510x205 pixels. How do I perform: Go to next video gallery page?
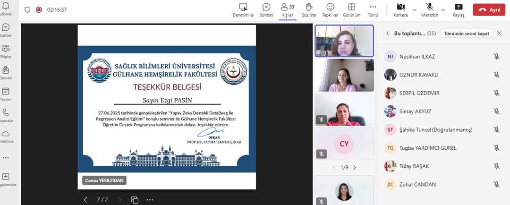click(355, 168)
